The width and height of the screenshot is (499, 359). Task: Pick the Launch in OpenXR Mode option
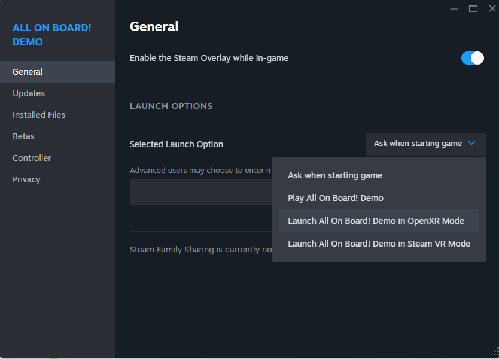[376, 221]
